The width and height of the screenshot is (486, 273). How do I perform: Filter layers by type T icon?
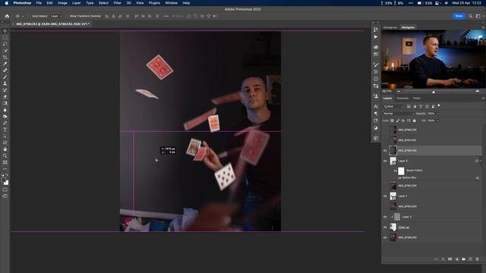[x=421, y=106]
